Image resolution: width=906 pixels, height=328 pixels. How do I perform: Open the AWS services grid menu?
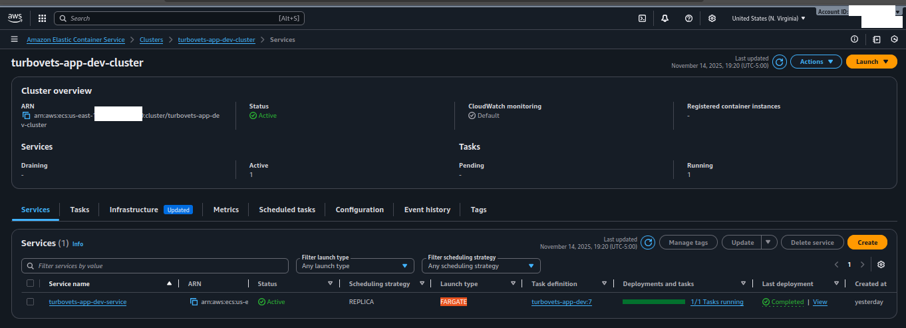pyautogui.click(x=43, y=19)
